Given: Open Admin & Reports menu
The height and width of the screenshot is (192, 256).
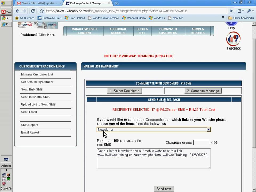Looking at the screenshot, I should [198, 31].
